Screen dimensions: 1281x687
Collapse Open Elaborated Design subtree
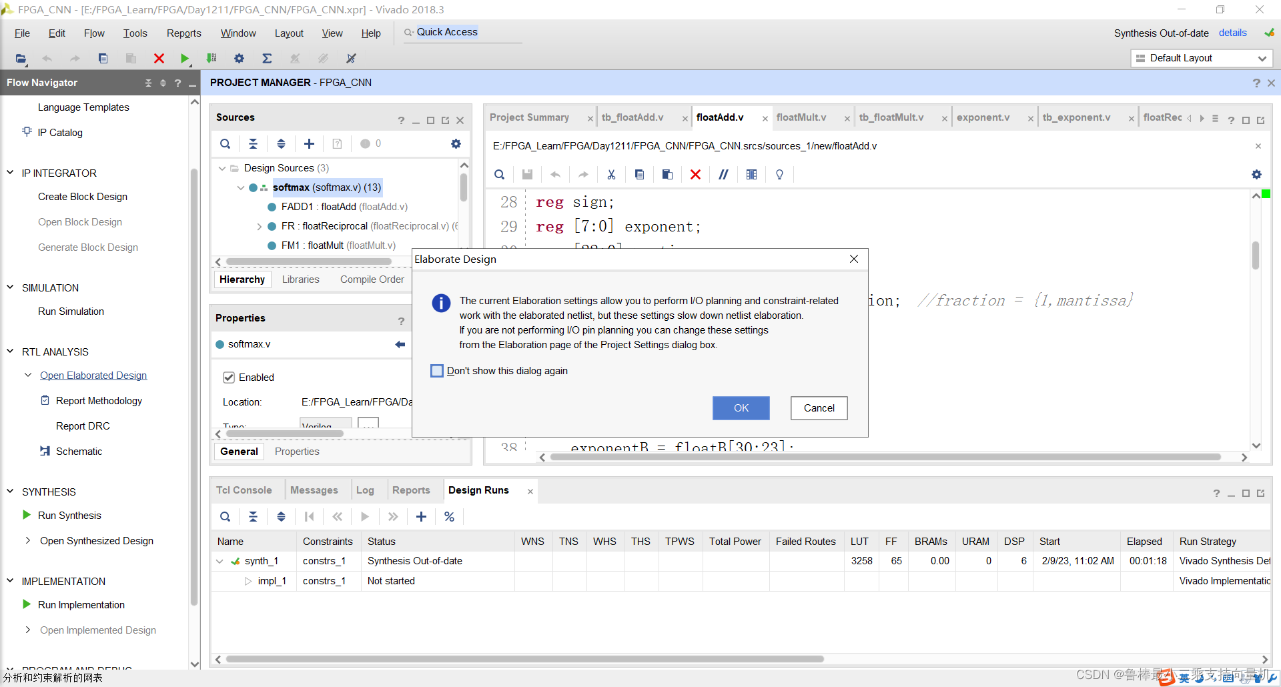(x=28, y=376)
